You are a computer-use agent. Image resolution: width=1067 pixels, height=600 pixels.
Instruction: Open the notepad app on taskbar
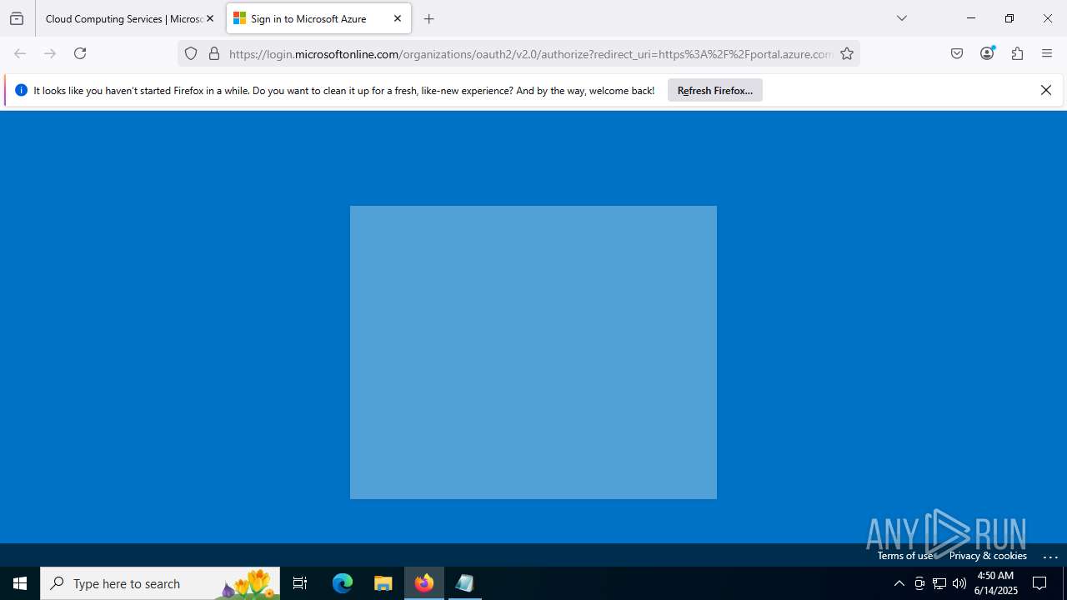pyautogui.click(x=464, y=583)
